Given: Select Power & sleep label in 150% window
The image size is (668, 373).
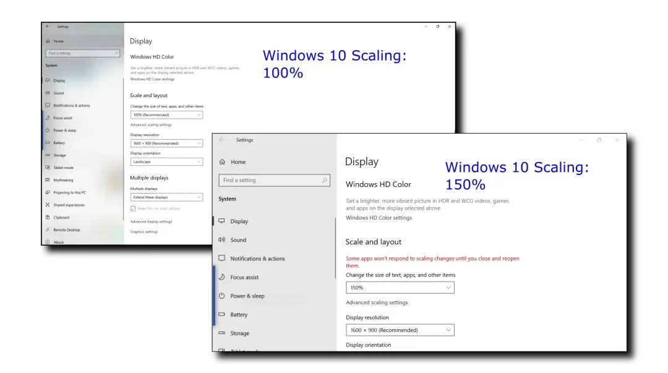Looking at the screenshot, I should 247,296.
